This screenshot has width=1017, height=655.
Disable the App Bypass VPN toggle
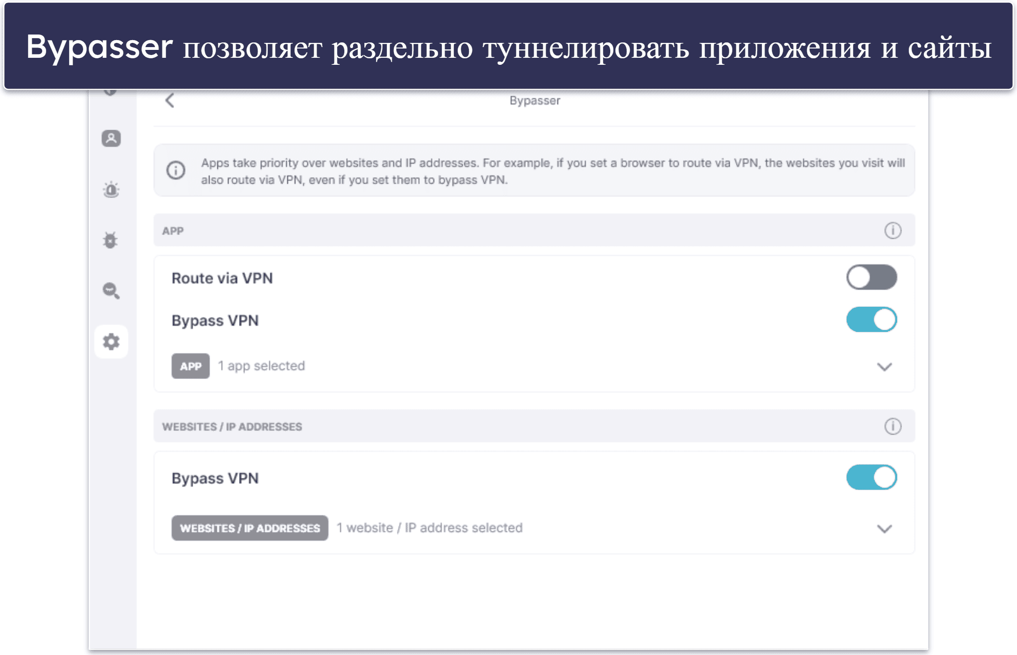(871, 319)
